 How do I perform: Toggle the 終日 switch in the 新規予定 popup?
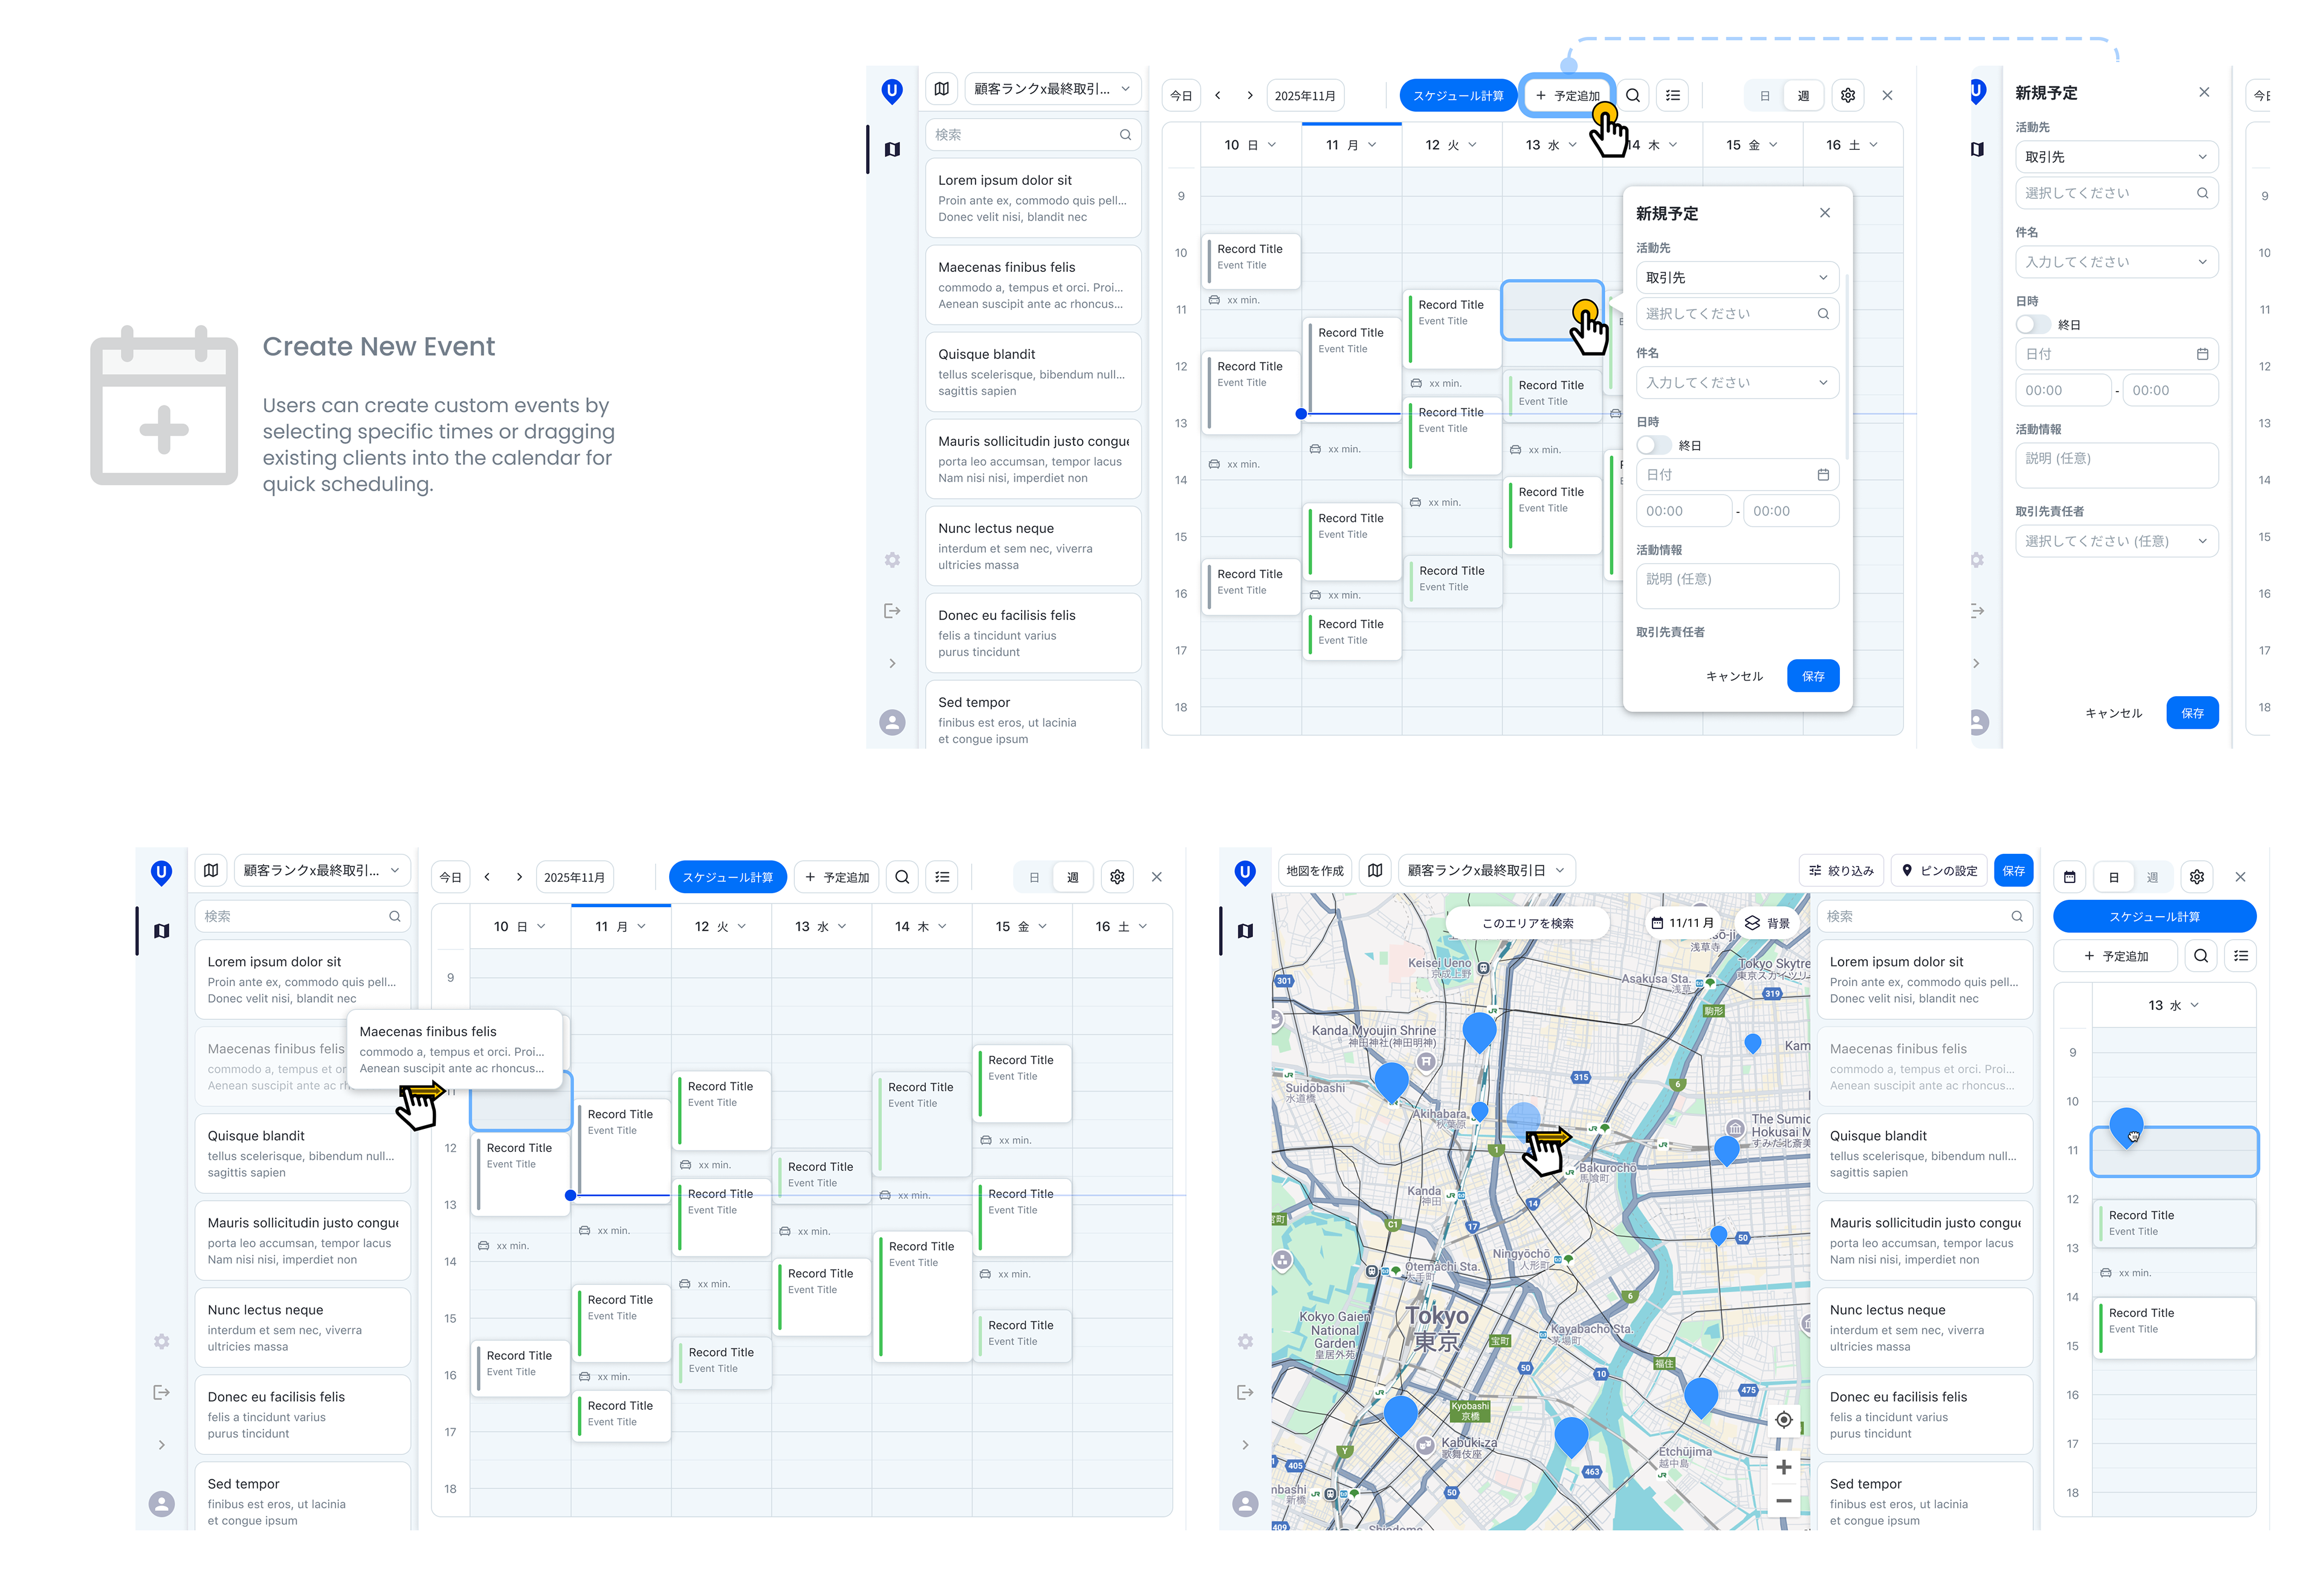pyautogui.click(x=1653, y=446)
